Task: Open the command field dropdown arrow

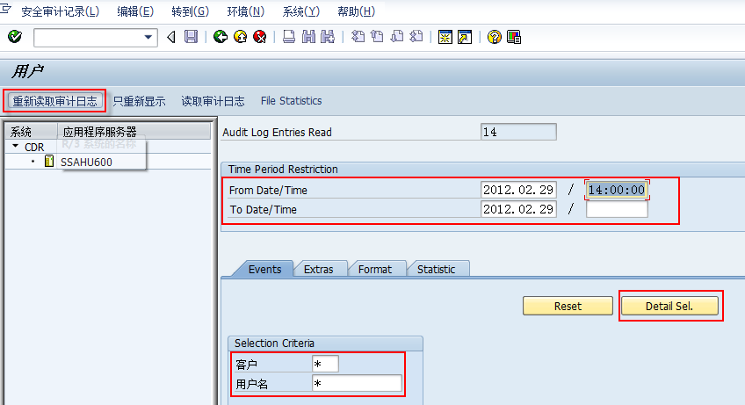Action: pyautogui.click(x=148, y=37)
